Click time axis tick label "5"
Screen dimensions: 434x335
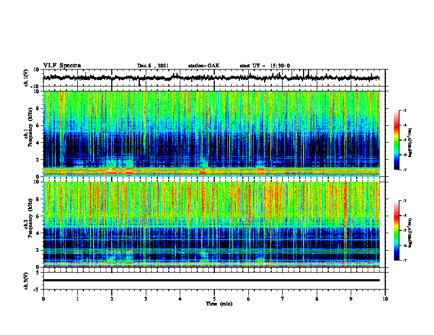214,299
